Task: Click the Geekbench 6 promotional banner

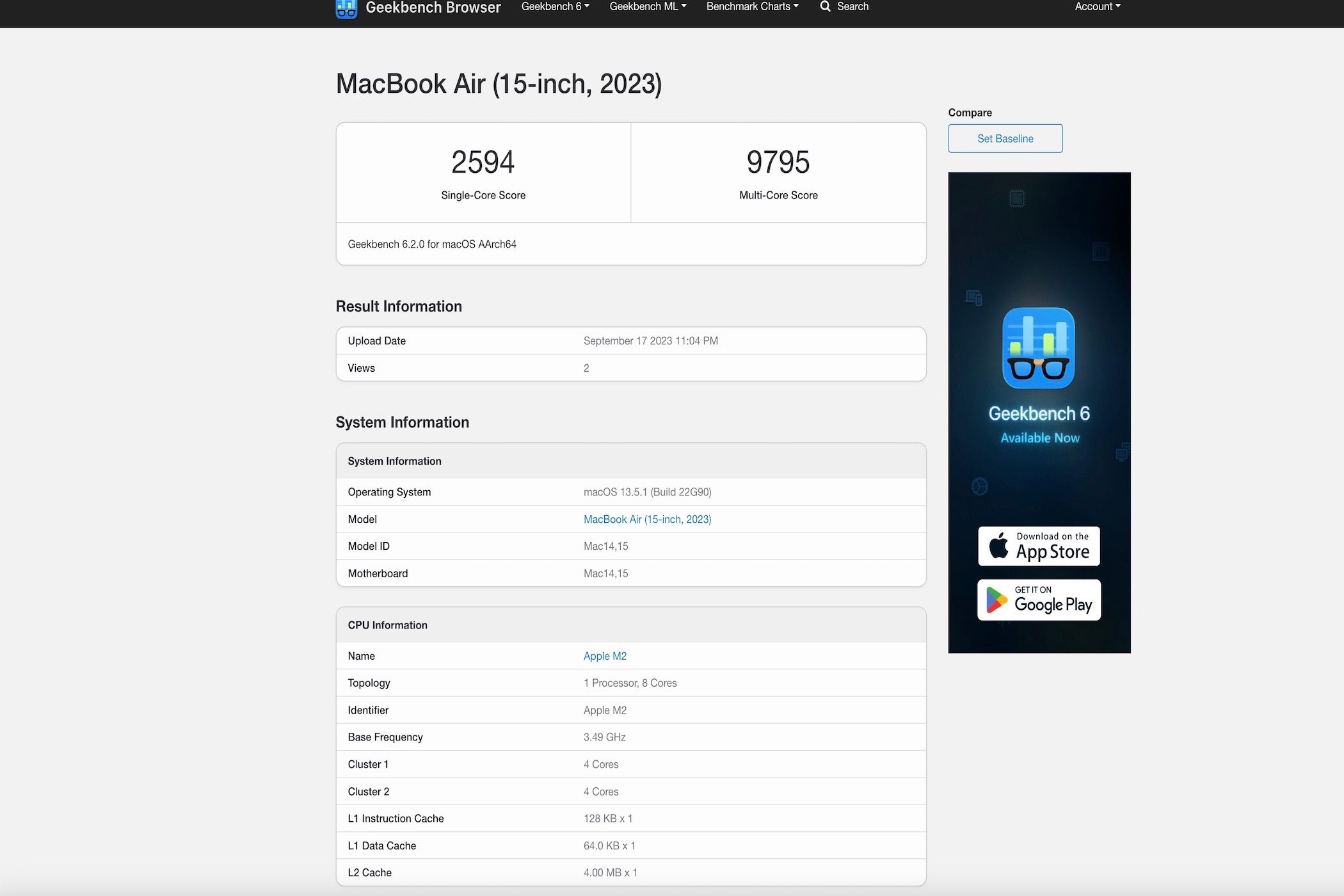Action: coord(1038,412)
